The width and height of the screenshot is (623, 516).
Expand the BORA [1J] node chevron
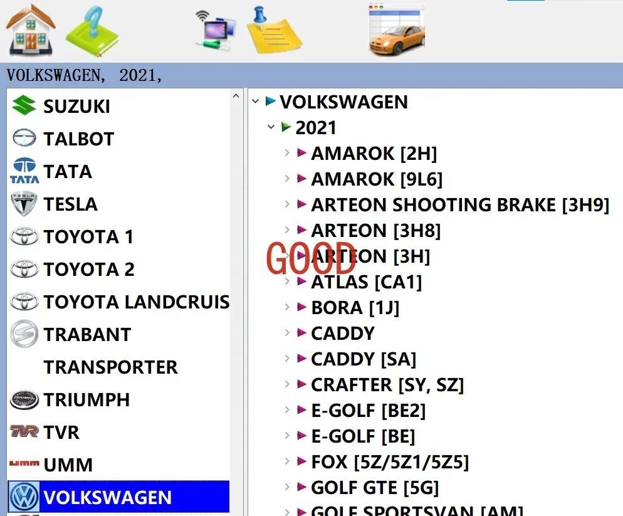tap(287, 307)
